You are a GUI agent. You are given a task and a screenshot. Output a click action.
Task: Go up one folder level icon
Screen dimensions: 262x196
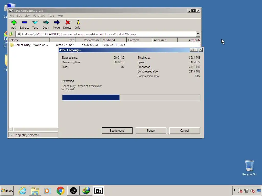coord(11,34)
